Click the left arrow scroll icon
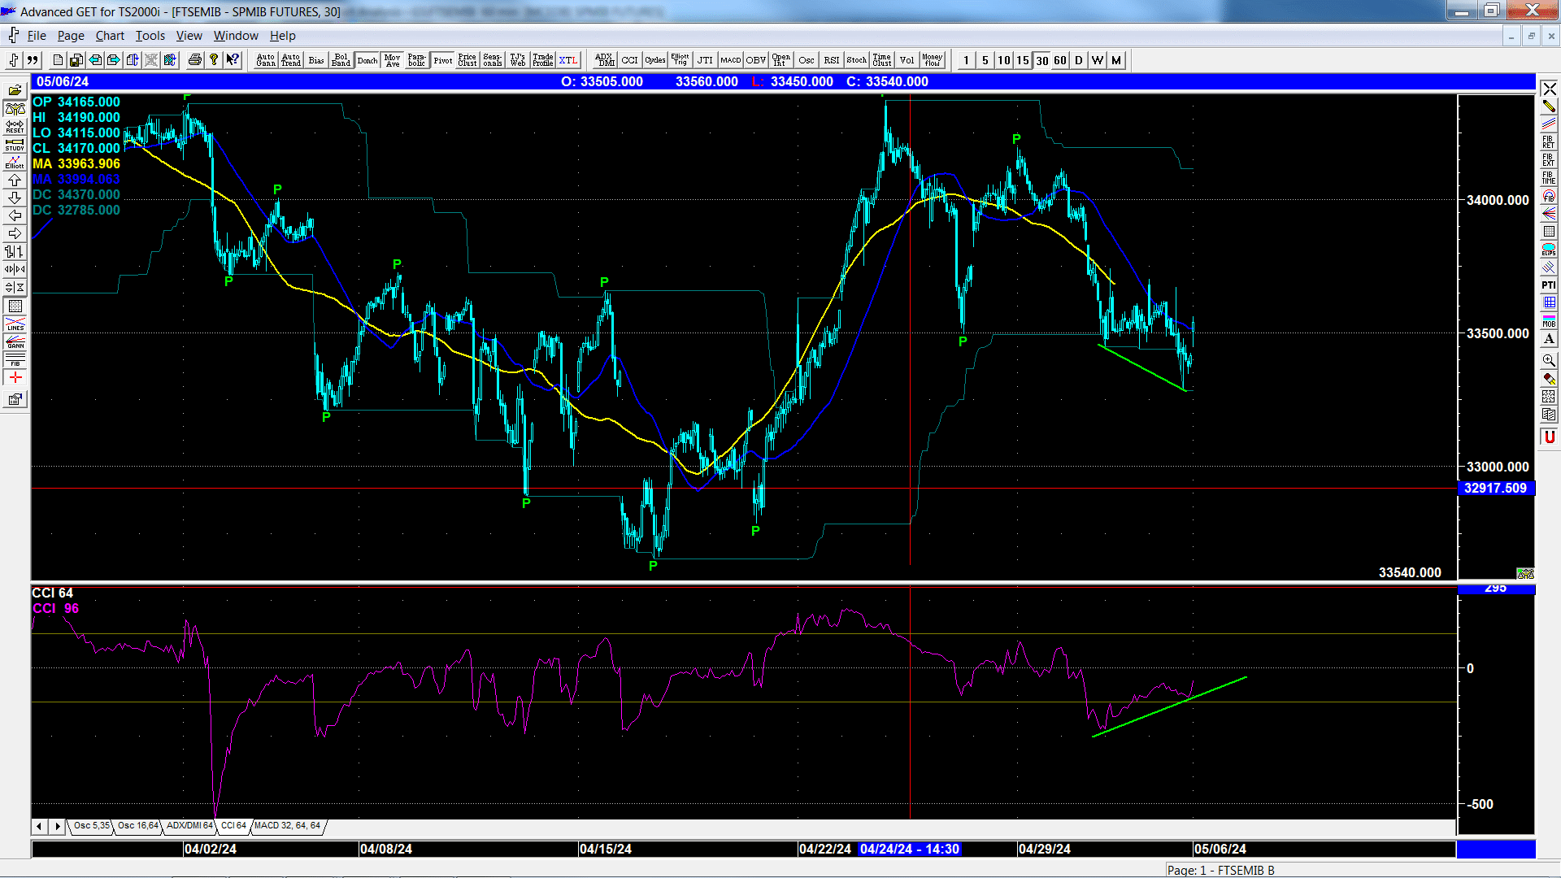 (x=15, y=216)
